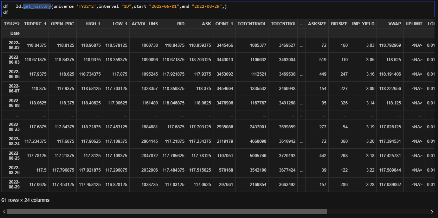Click OPINT_1 value 570168
Screen dimensions: 438x218
(x=226, y=170)
